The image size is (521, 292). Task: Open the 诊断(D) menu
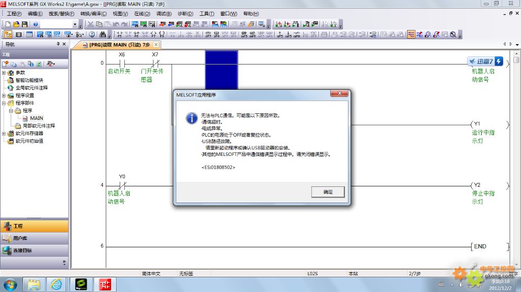tap(185, 14)
